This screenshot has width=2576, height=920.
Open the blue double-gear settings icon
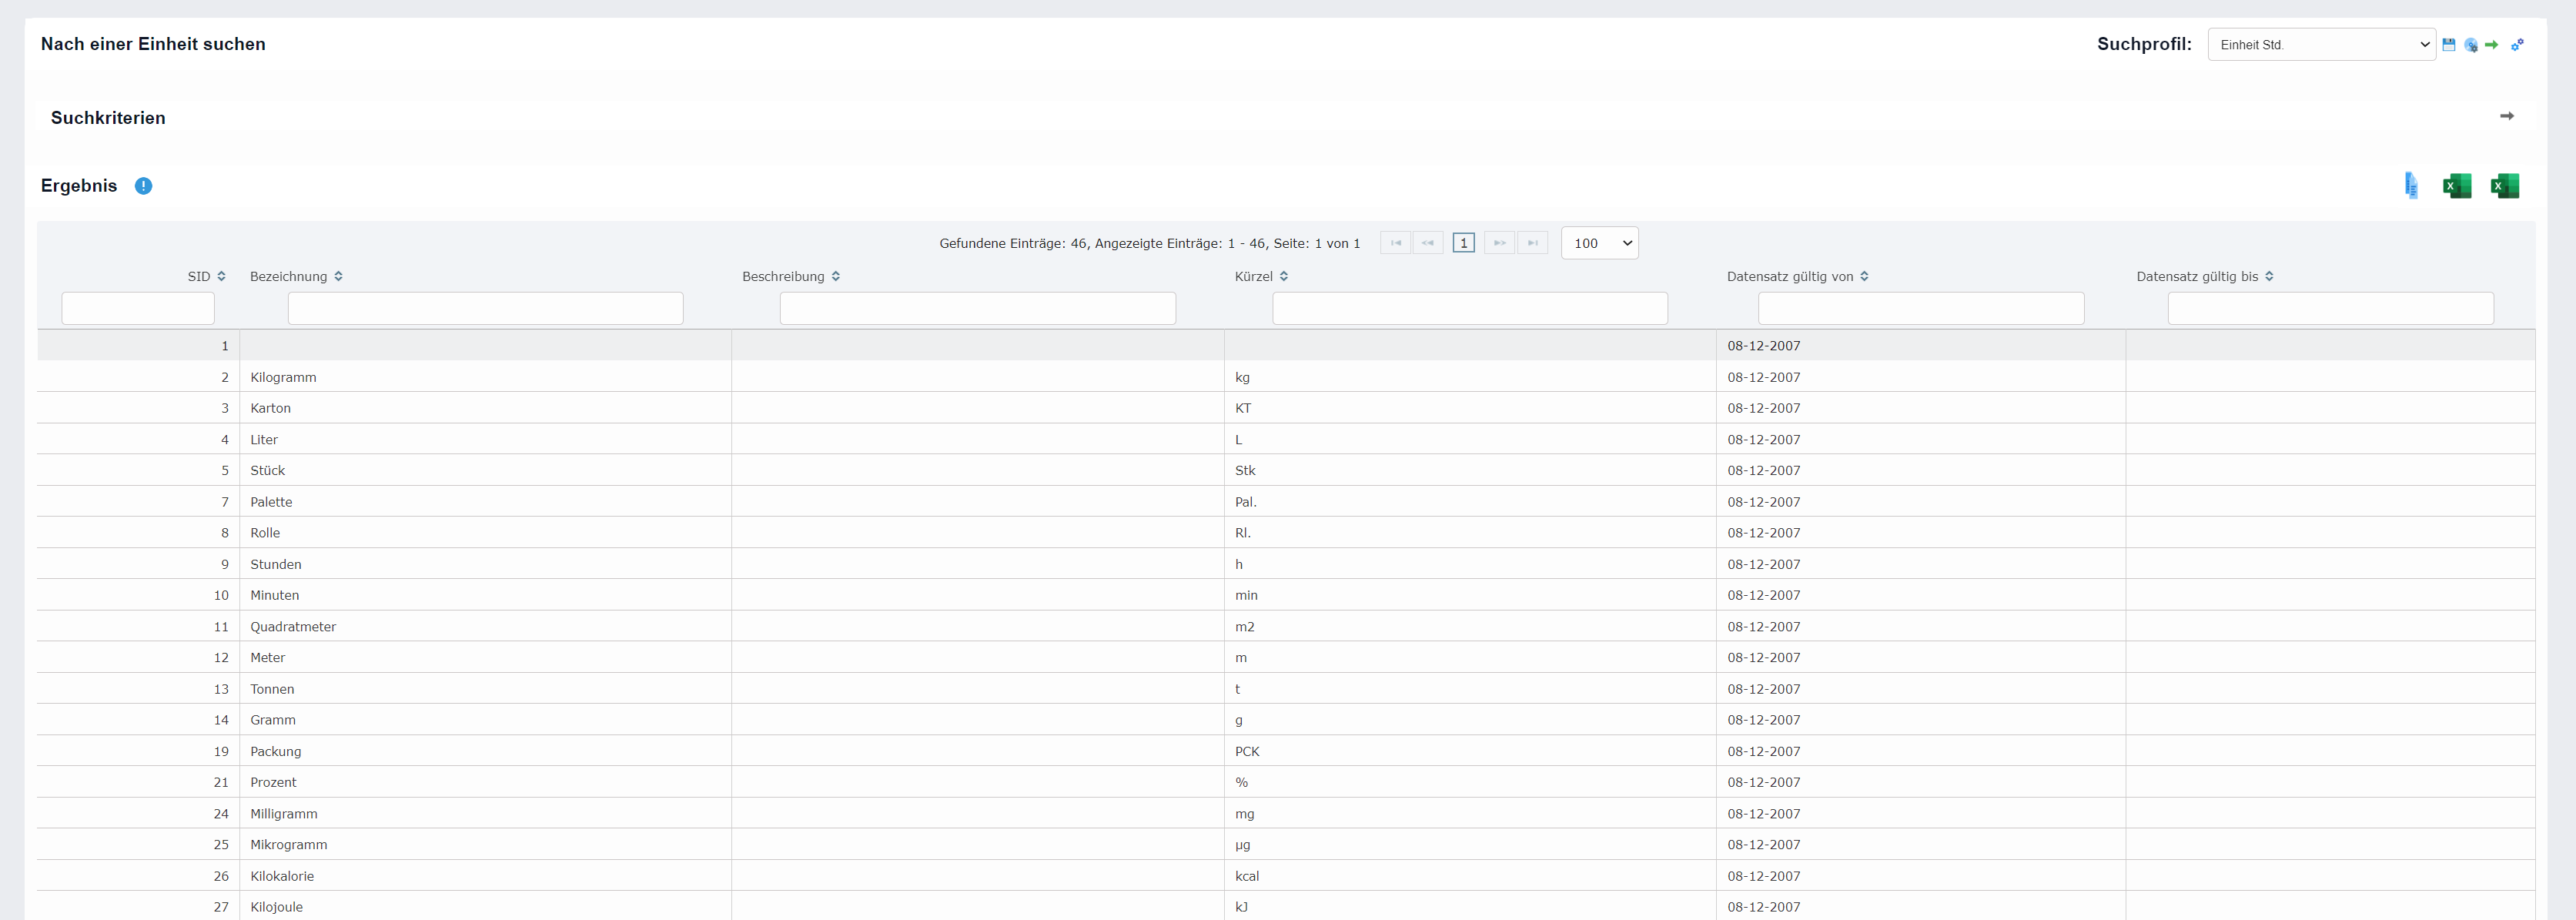coord(2517,45)
